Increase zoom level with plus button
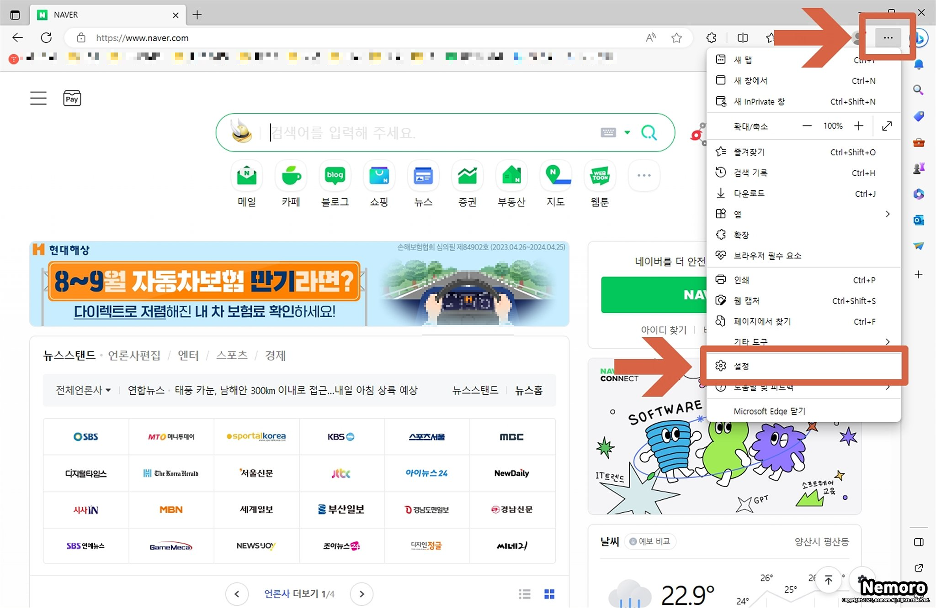 click(x=859, y=126)
